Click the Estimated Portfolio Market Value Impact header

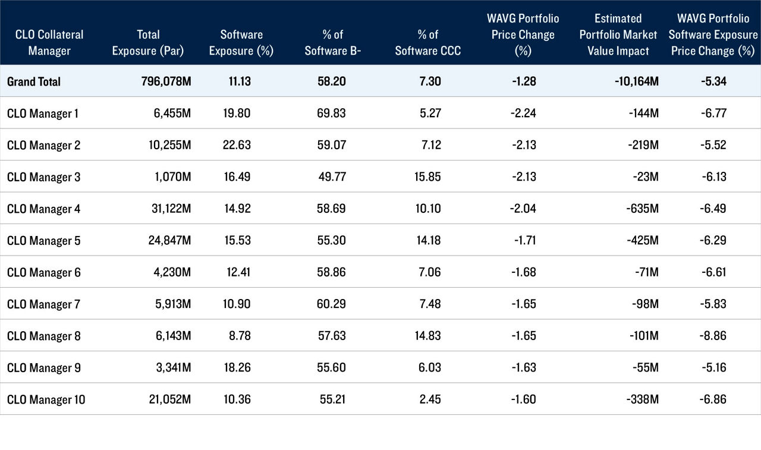tap(618, 34)
